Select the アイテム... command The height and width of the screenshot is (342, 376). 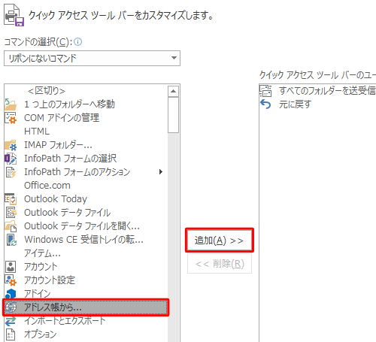86,253
